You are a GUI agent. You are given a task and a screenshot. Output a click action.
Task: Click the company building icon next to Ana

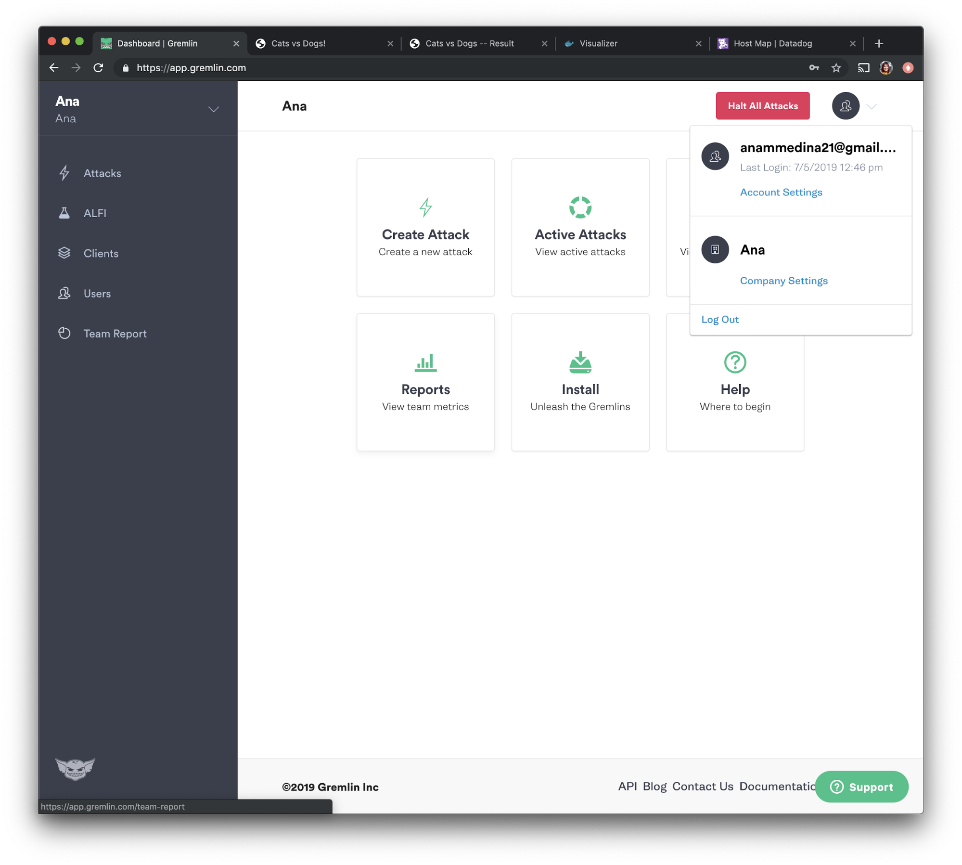point(715,249)
